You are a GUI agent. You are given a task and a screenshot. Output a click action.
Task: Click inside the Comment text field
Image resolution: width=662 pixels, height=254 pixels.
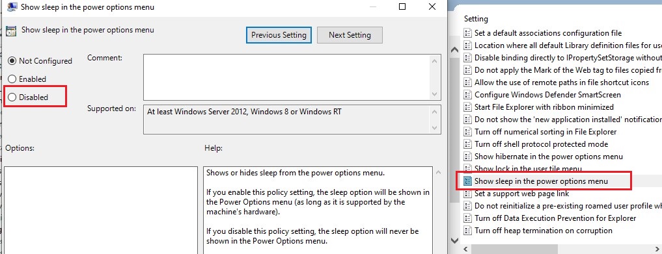tap(286, 77)
